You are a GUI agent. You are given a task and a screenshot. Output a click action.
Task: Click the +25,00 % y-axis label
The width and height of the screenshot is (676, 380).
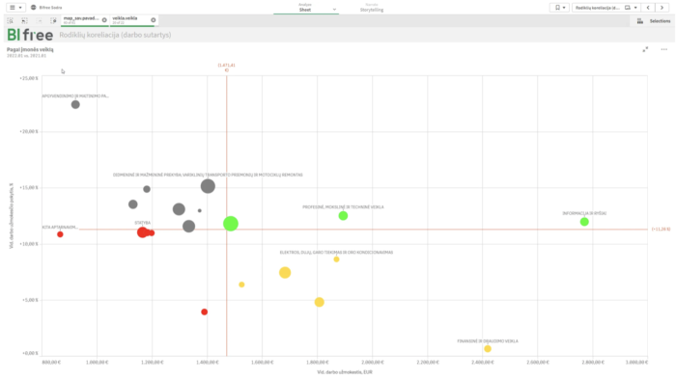(29, 78)
